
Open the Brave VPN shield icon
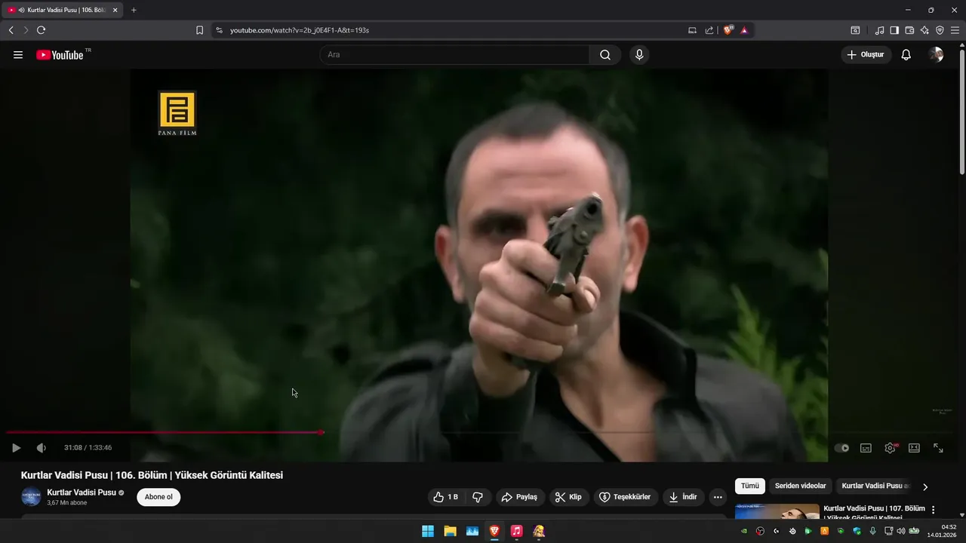click(940, 30)
